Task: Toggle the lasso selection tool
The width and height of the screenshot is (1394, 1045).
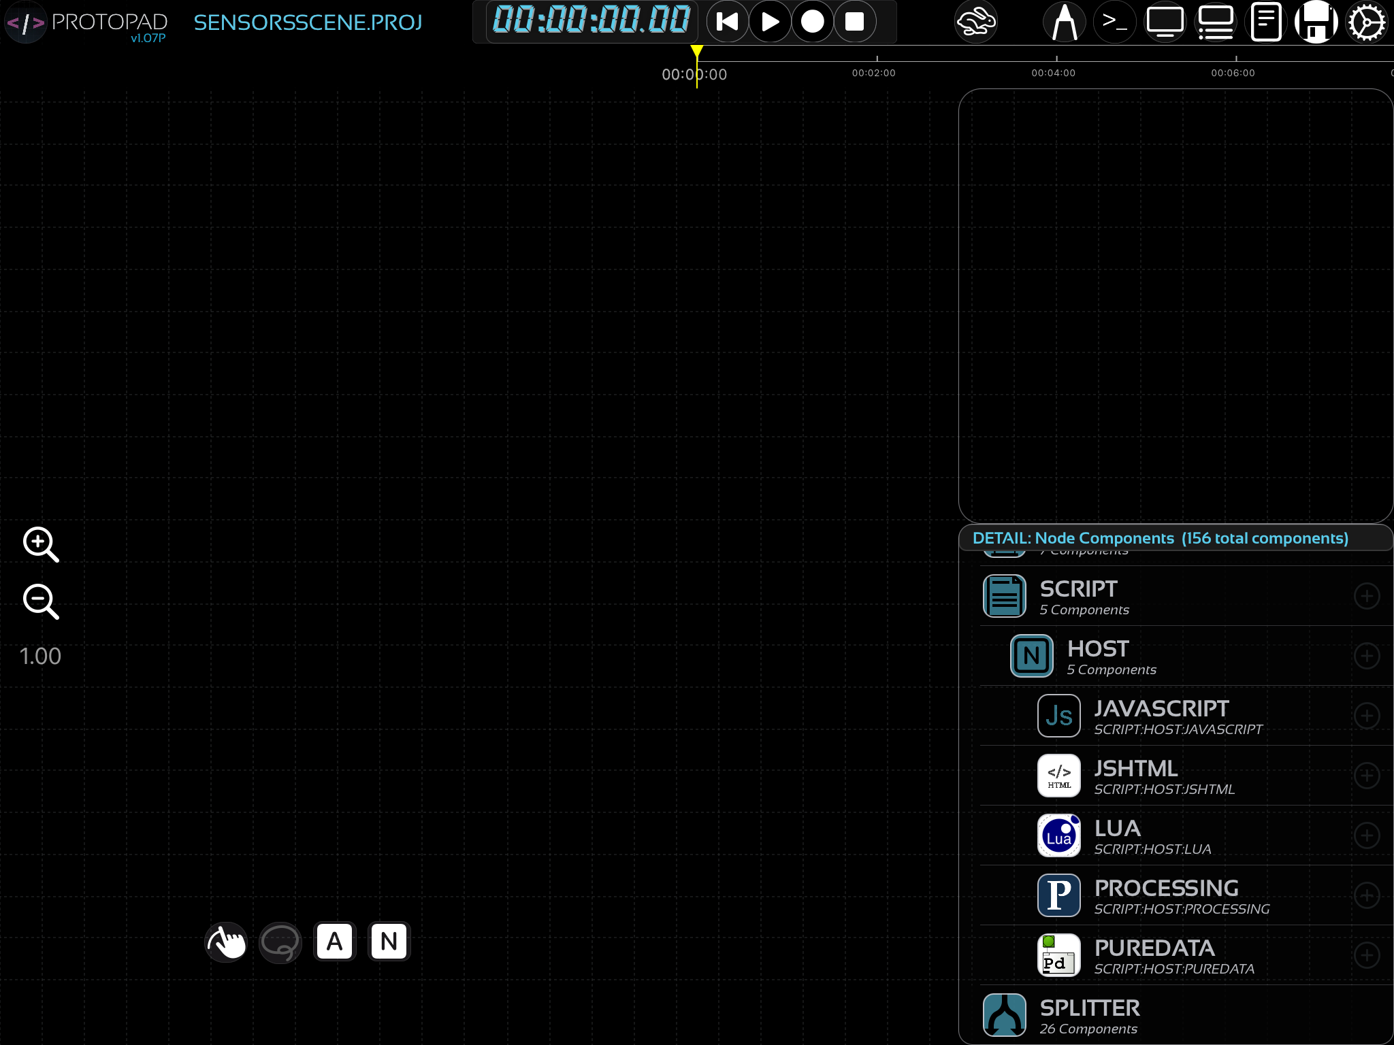Action: click(280, 942)
